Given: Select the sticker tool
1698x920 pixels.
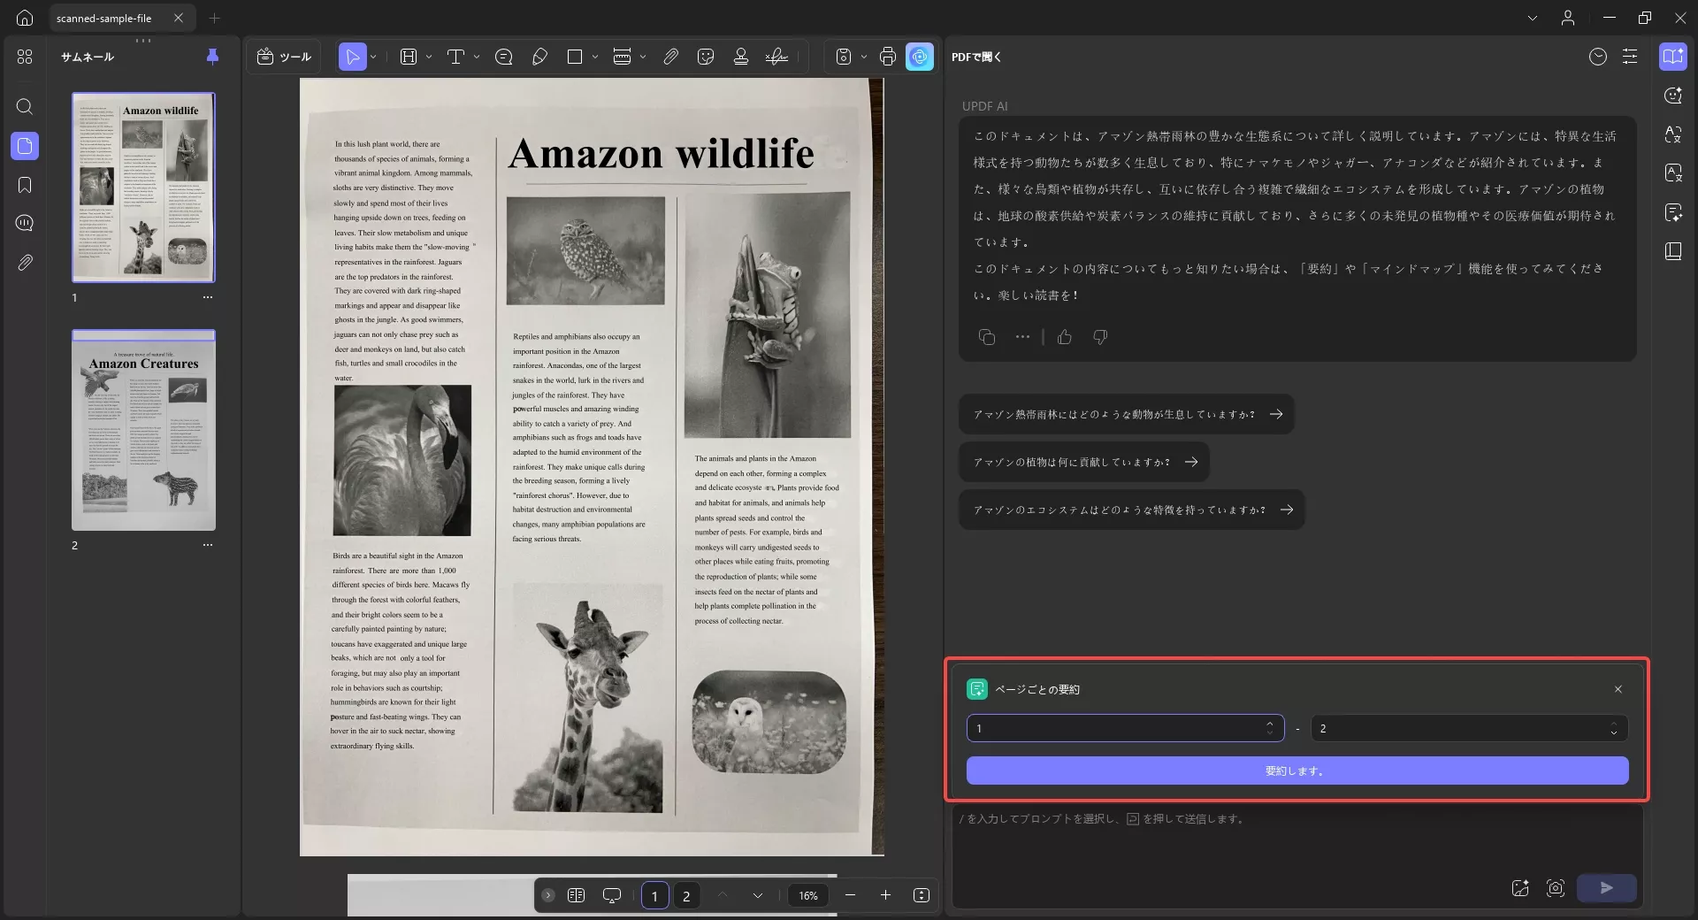Looking at the screenshot, I should 706,57.
